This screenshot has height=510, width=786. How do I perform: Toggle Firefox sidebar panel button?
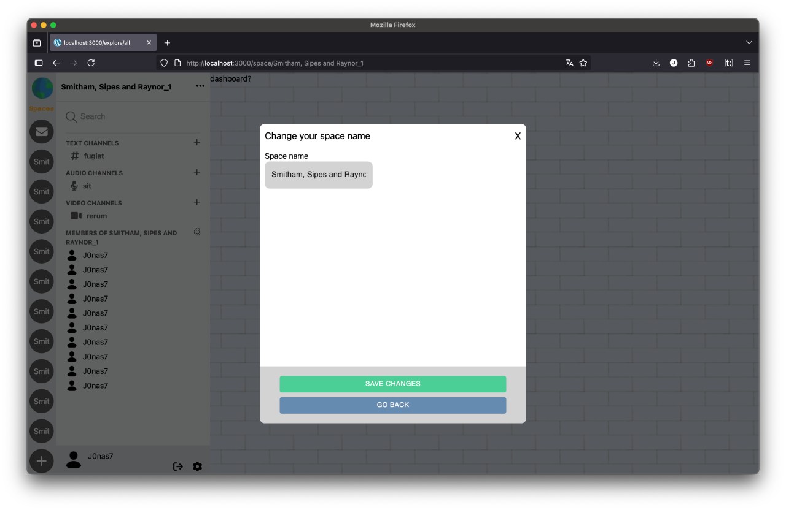39,63
